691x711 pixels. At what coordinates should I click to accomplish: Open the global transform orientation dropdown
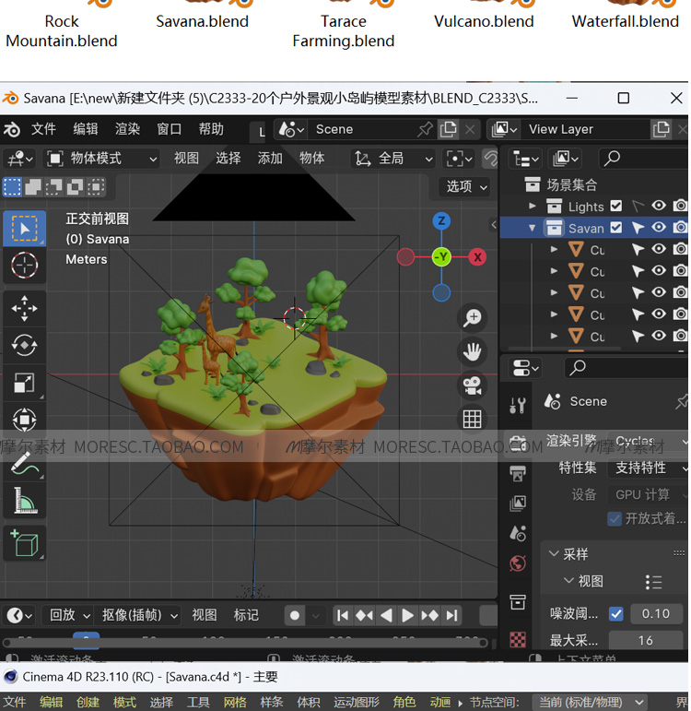tap(392, 159)
